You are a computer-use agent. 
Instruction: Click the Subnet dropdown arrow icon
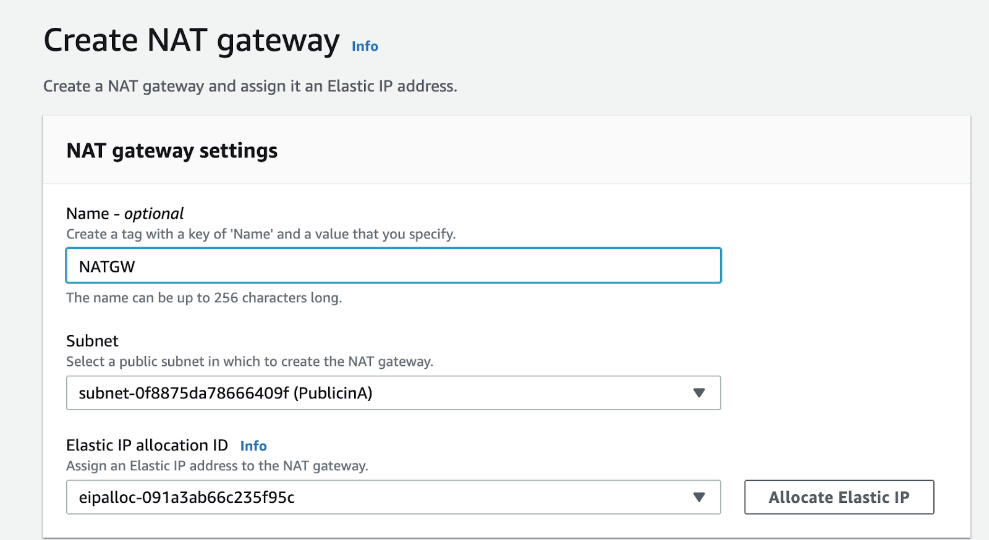tap(699, 393)
